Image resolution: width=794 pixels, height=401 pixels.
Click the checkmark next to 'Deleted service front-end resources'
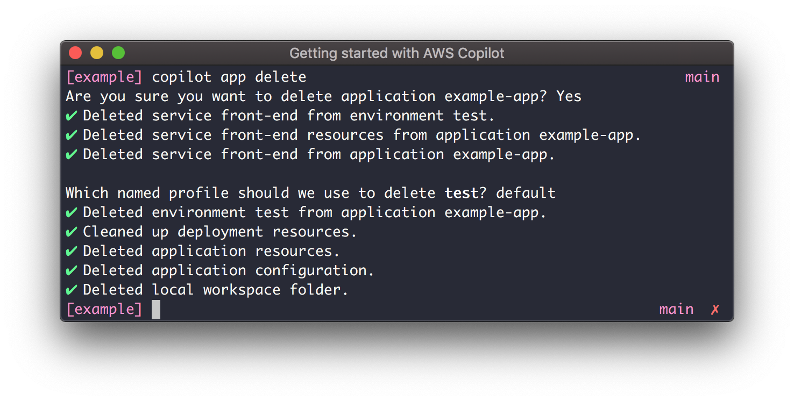click(x=72, y=135)
